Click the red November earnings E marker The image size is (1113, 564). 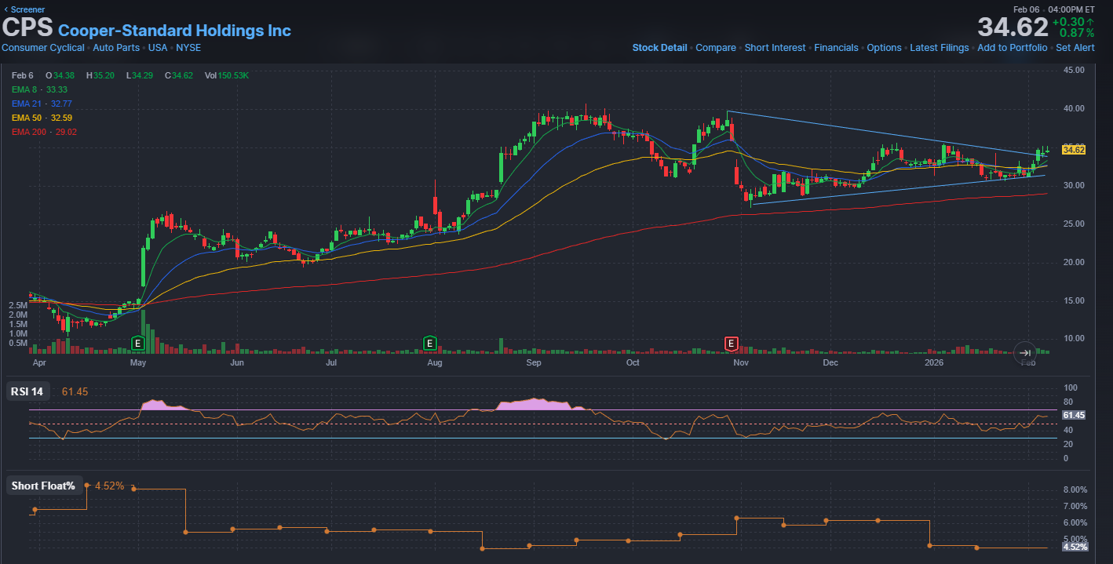(732, 343)
